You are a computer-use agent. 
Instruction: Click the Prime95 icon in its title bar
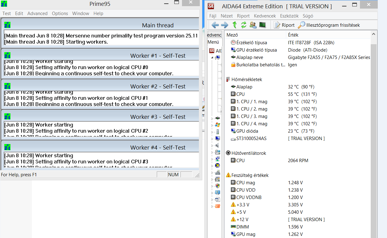click(4, 4)
